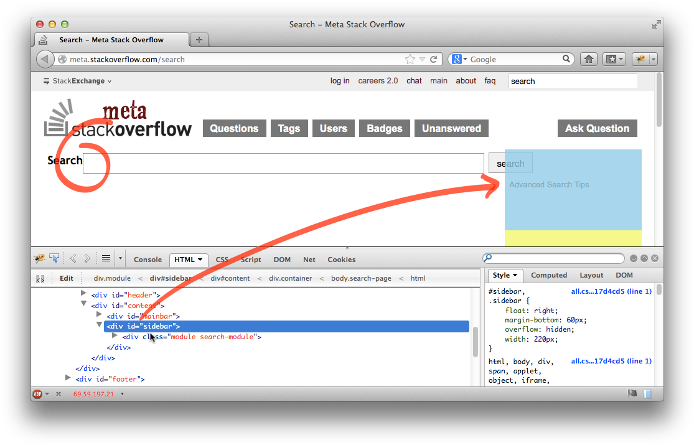The image size is (694, 445).
Task: Activate the Firebug inspect element tool
Action: click(55, 259)
